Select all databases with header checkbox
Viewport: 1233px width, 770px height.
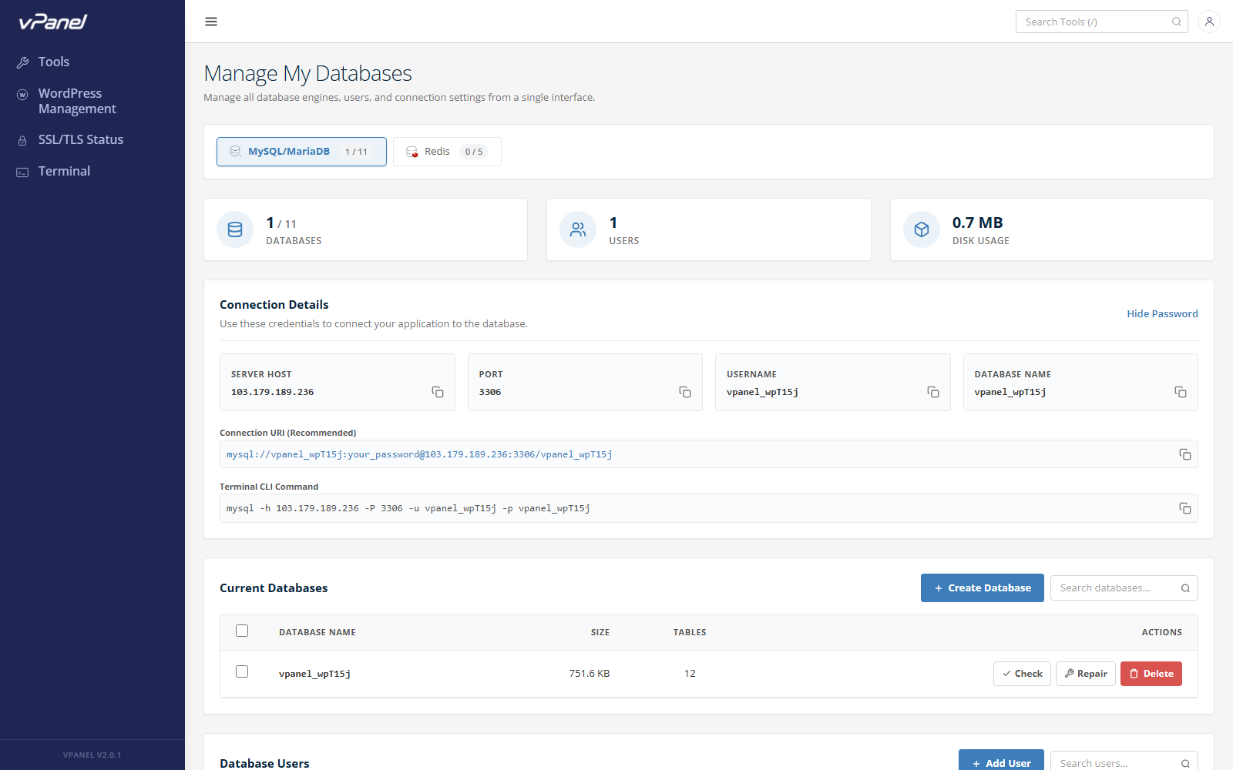(x=242, y=631)
